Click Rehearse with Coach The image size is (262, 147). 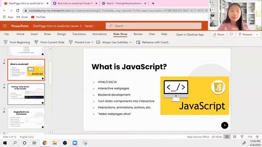click(x=152, y=42)
